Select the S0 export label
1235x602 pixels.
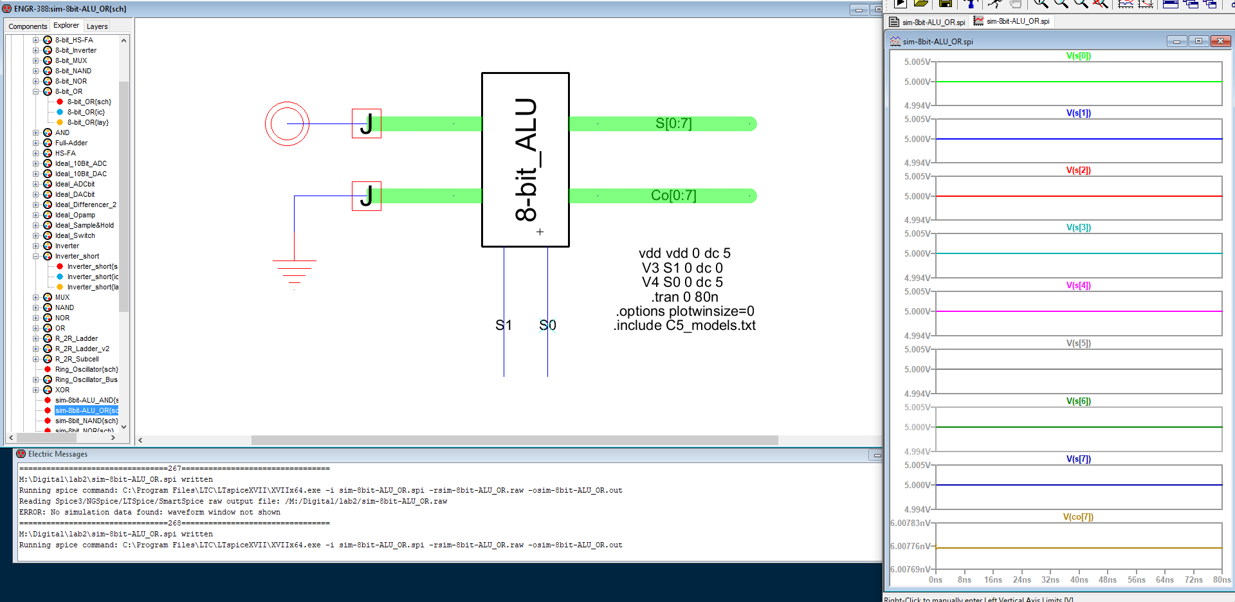[x=547, y=325]
